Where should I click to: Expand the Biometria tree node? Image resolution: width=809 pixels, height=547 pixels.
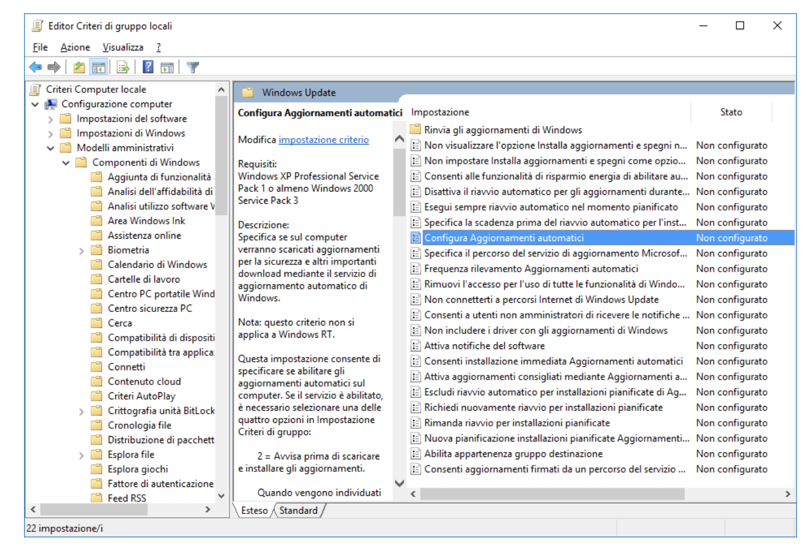(82, 251)
